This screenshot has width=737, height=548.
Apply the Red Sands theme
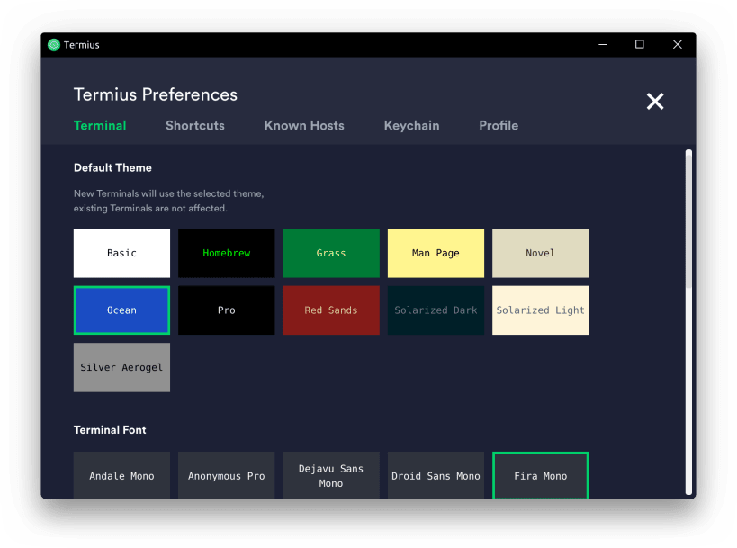330,310
